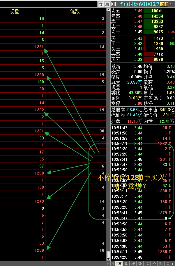Click the 外盘 value 11.18万
Viewport: 175px width, 266px height.
point(135,122)
